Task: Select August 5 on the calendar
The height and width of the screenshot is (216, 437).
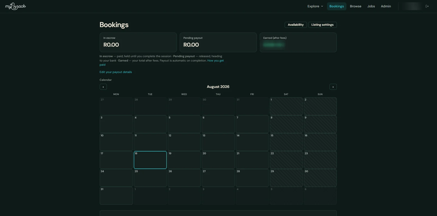Action: click(x=184, y=124)
